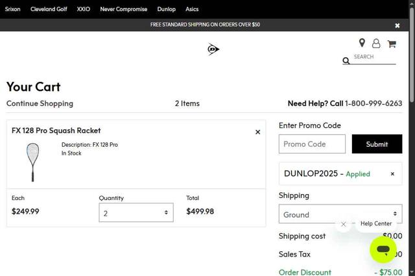The height and width of the screenshot is (276, 415).
Task: Dismiss the free shipping banner
Action: pyautogui.click(x=397, y=25)
